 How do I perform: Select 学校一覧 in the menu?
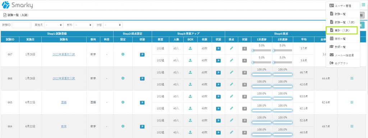click(x=342, y=39)
